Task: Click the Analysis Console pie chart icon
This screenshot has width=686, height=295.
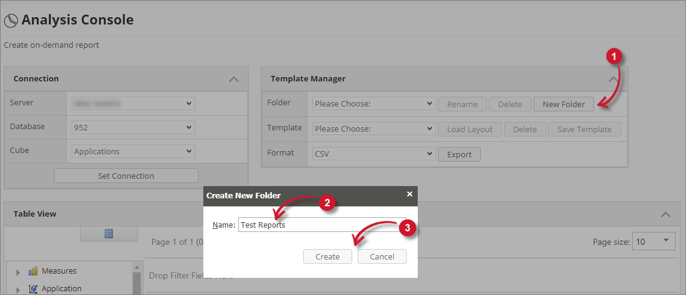Action: click(x=11, y=21)
